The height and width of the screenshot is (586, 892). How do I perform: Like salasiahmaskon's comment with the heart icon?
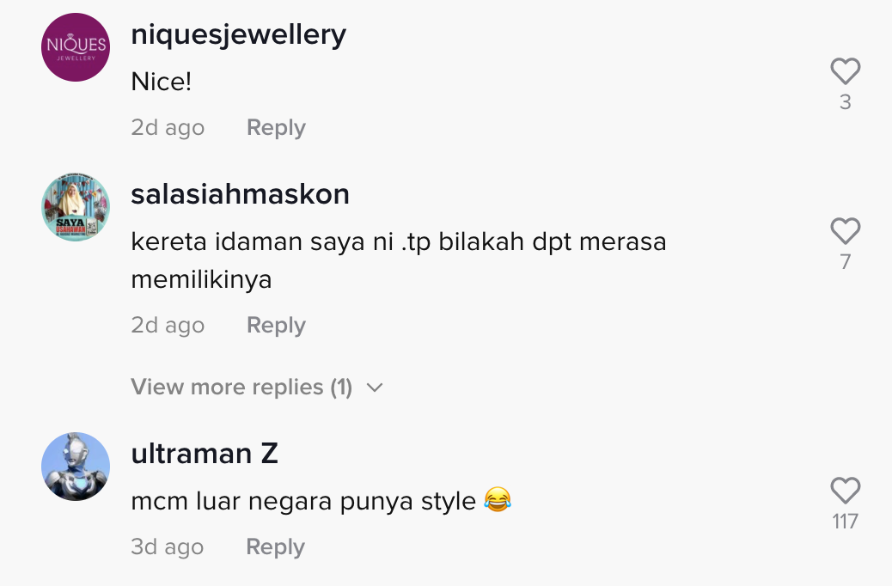tap(846, 231)
